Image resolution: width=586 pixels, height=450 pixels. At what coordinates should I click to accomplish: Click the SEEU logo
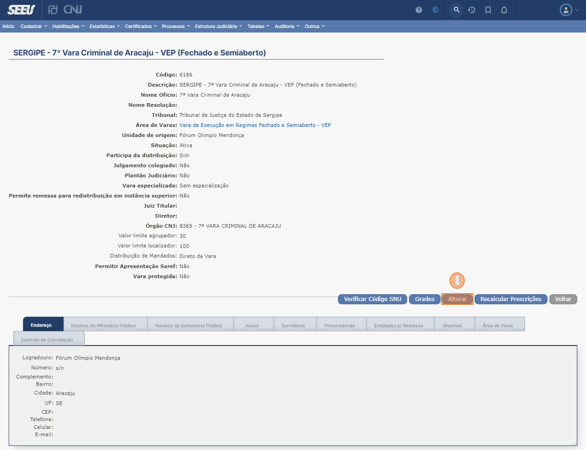coord(21,10)
